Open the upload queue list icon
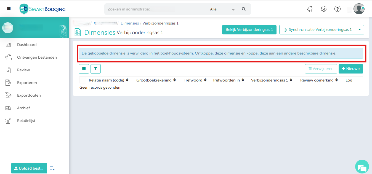Screen dimensions: 372x174 coord(52,168)
